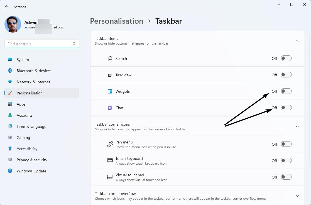Viewport: 311px width, 205px height.
Task: Open the Windows Update section
Action: click(x=31, y=171)
